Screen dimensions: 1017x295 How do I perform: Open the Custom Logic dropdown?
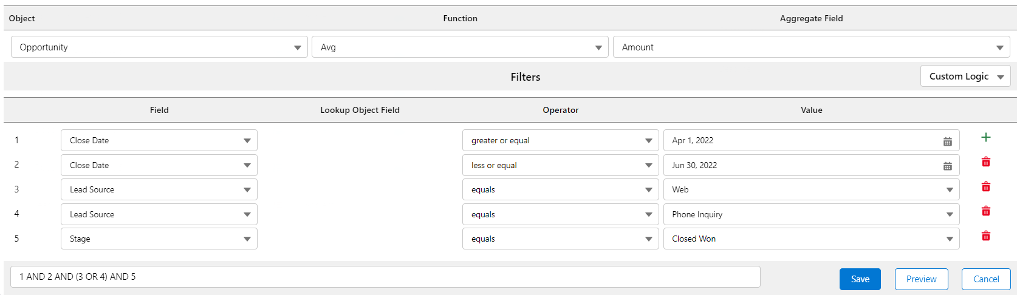click(965, 76)
